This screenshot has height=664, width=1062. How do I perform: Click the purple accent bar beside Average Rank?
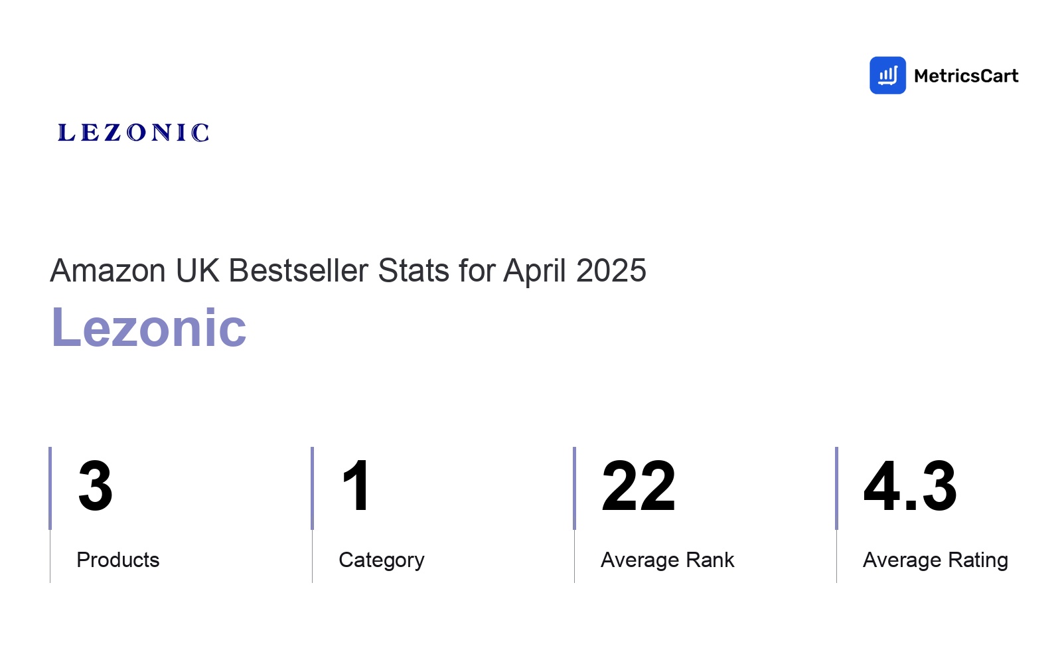click(574, 488)
